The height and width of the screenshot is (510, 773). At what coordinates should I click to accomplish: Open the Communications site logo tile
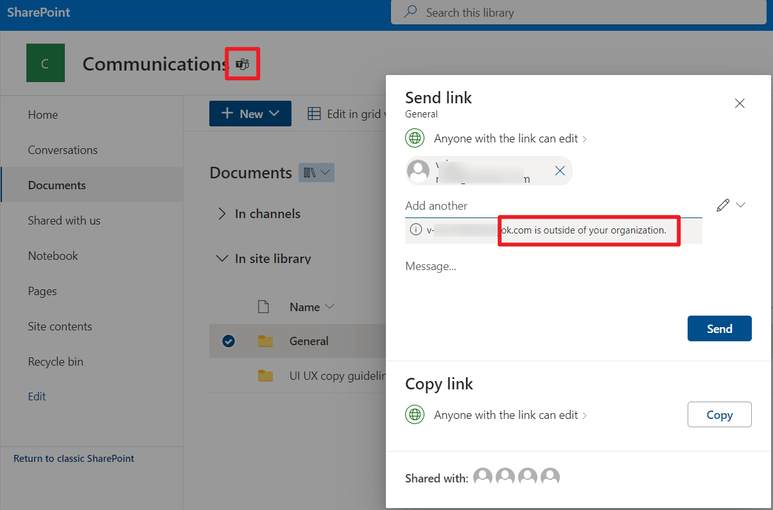tap(45, 62)
